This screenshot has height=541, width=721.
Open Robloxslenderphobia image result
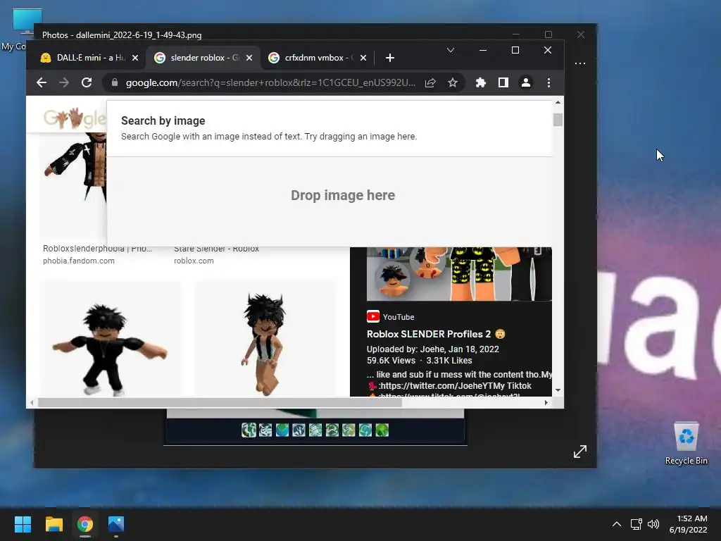(97, 249)
